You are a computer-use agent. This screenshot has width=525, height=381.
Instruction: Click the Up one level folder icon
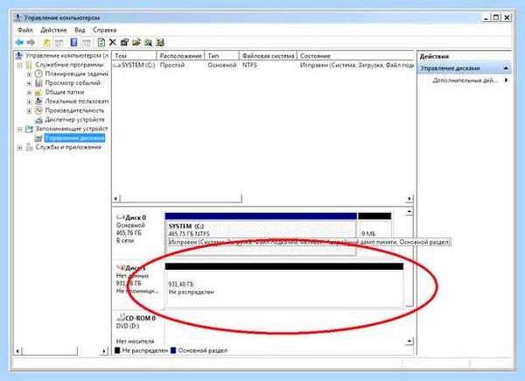pos(46,43)
